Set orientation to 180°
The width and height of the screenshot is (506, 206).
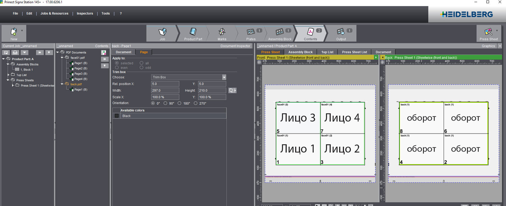(x=179, y=103)
